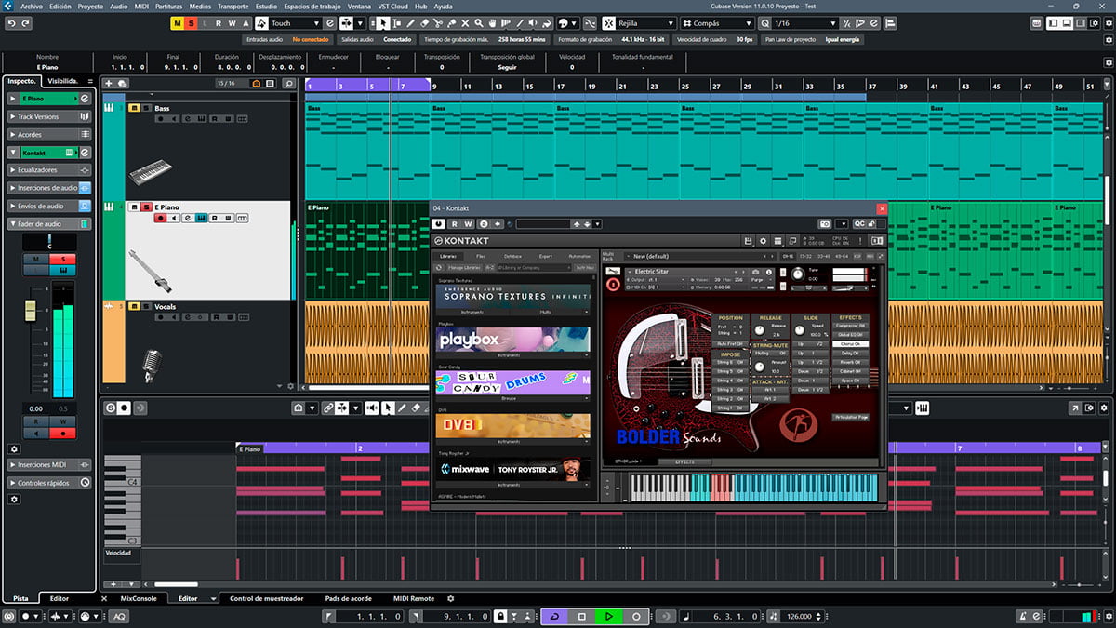
Task: Toggle record enable on E Piano track
Action: [161, 218]
